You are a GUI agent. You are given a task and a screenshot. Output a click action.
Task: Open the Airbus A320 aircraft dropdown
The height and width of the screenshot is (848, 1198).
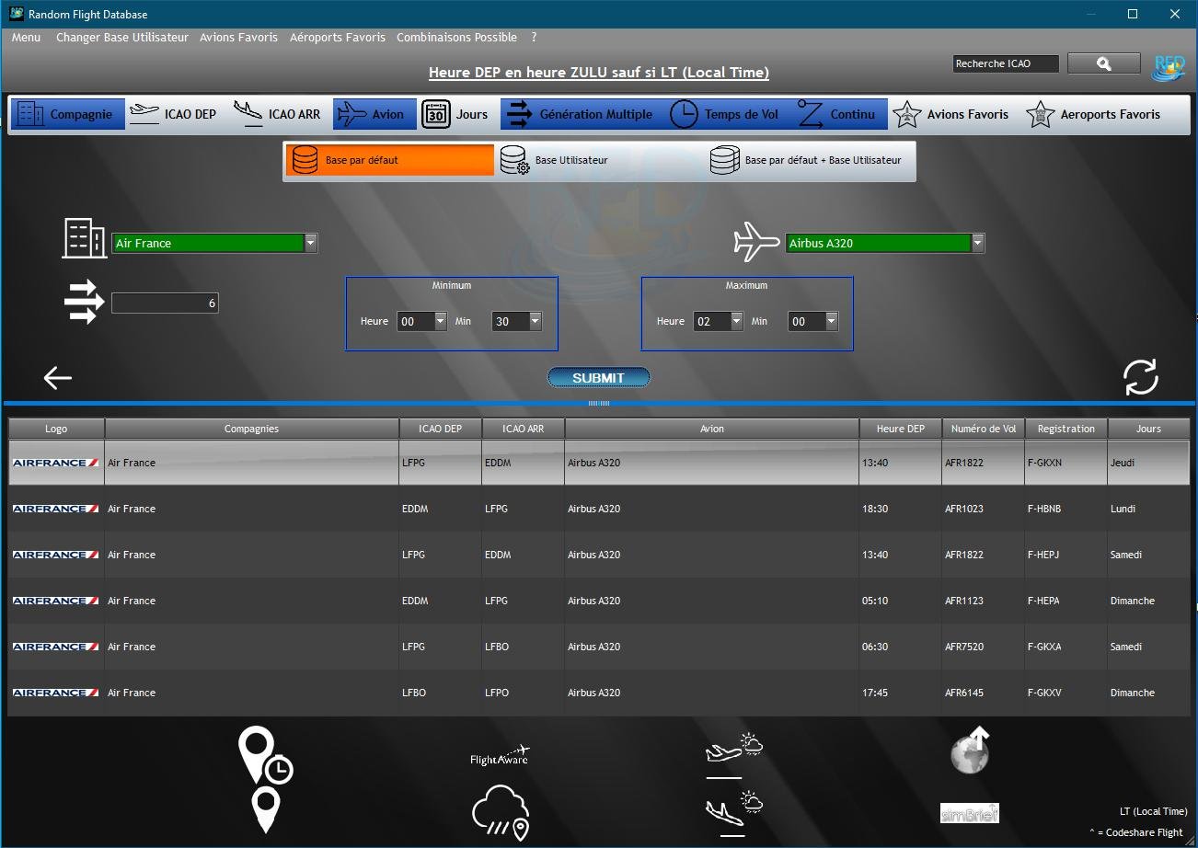tap(977, 243)
